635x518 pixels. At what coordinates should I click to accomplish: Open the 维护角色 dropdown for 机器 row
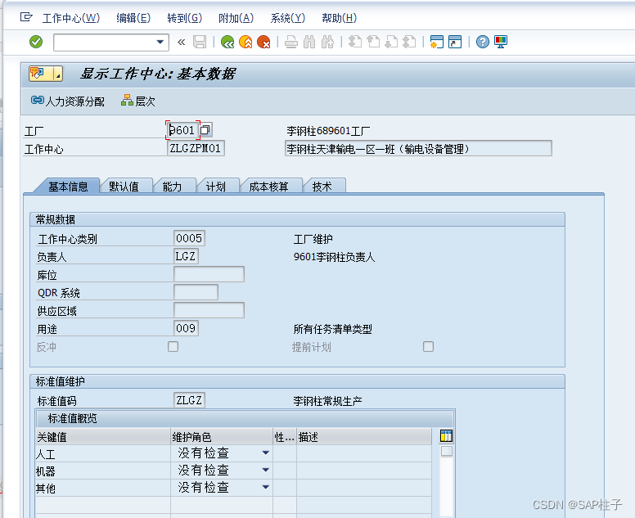(265, 470)
